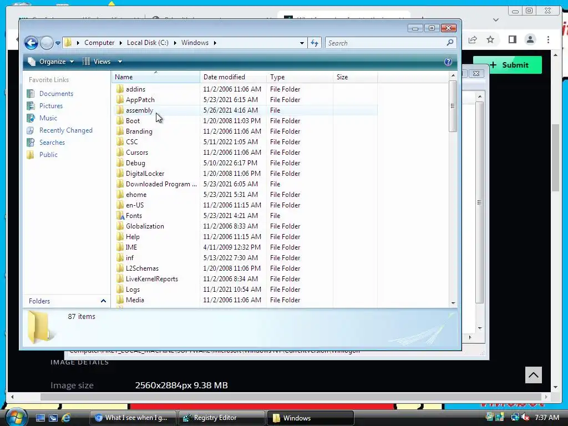The height and width of the screenshot is (426, 568).
Task: Select the Cursors folder icon
Action: (120, 152)
